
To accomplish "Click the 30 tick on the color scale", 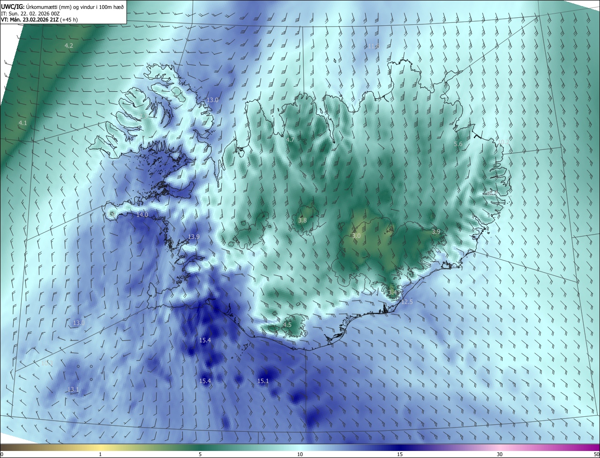I will 500,454.
